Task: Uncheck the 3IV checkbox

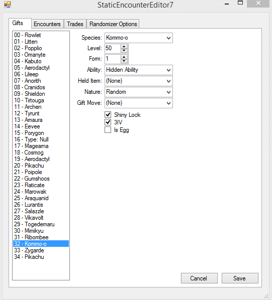Action: tap(108, 122)
